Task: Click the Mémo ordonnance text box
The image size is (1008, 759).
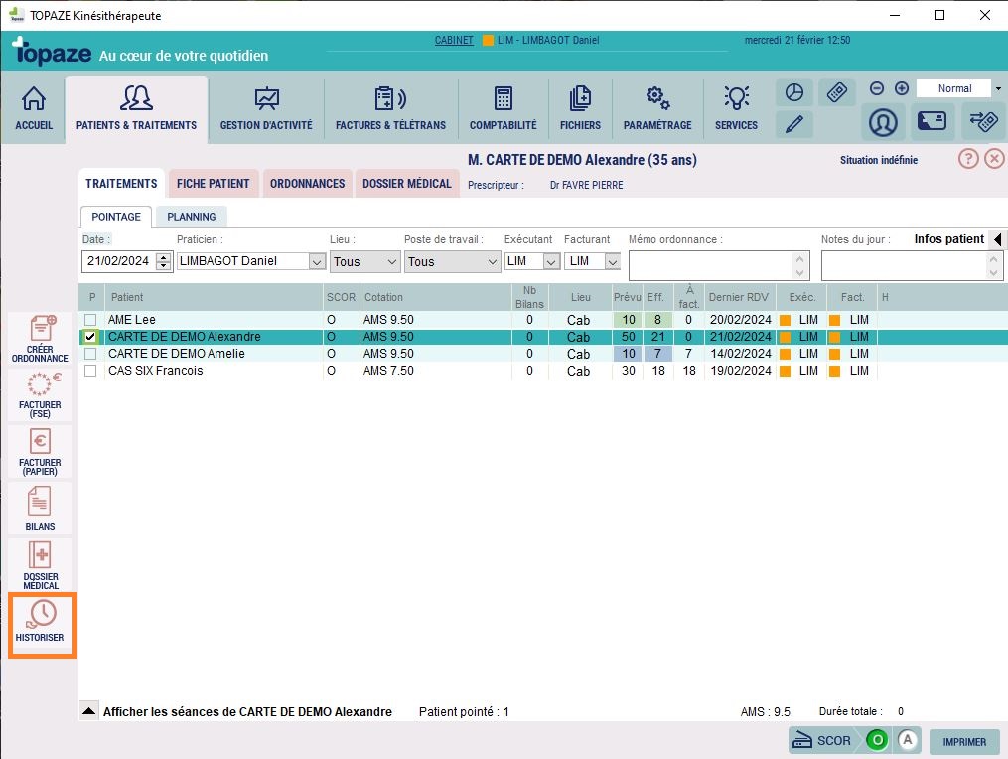Action: pyautogui.click(x=719, y=265)
